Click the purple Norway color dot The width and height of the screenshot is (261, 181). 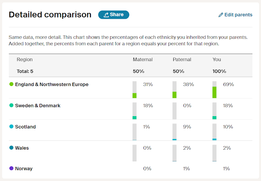[11, 168]
